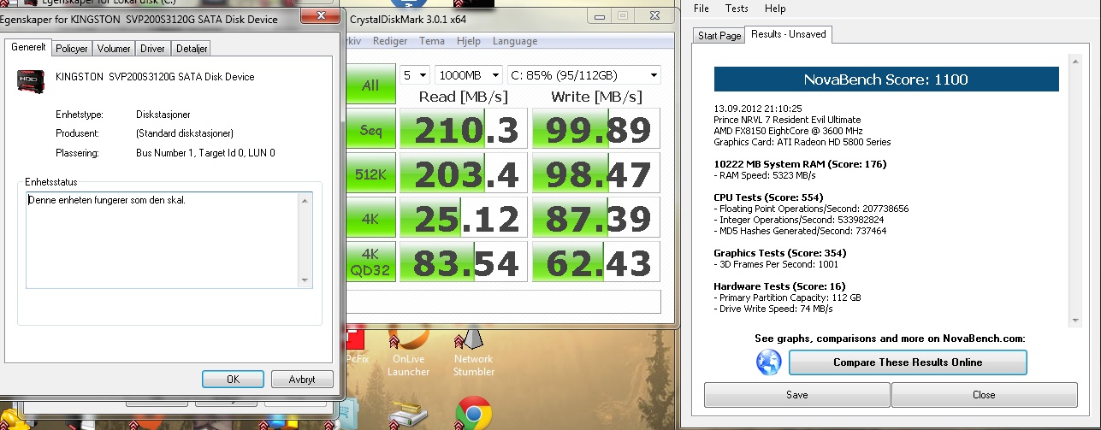Open the Detaljer tab
Screen dimensions: 1101x430
coord(191,49)
